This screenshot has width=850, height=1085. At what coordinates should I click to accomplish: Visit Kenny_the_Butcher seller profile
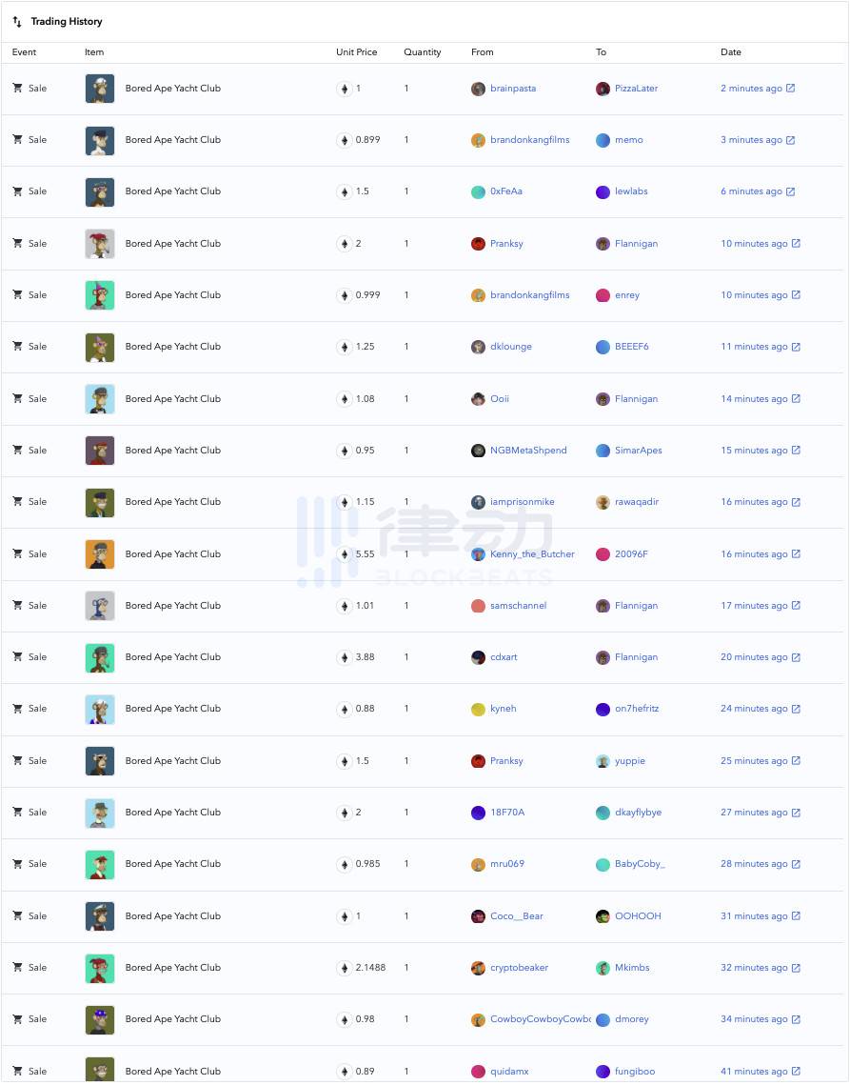point(532,554)
